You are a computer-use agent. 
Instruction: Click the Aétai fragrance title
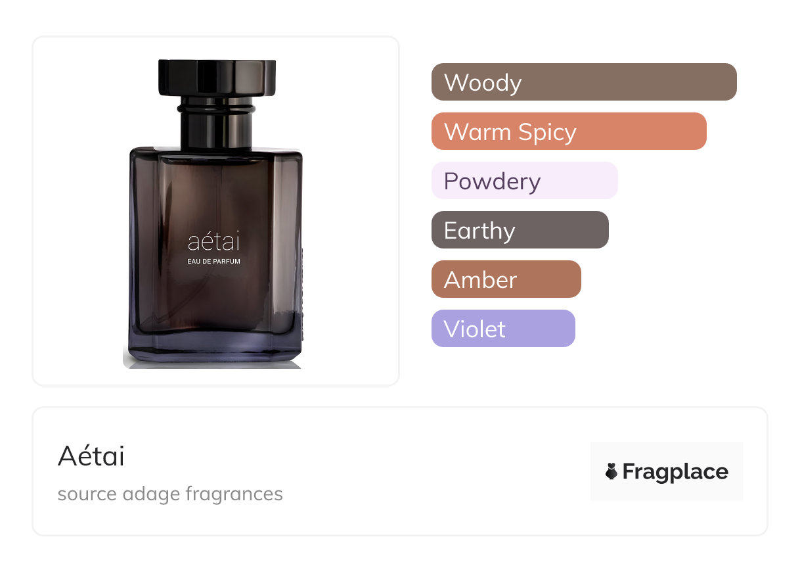point(91,456)
